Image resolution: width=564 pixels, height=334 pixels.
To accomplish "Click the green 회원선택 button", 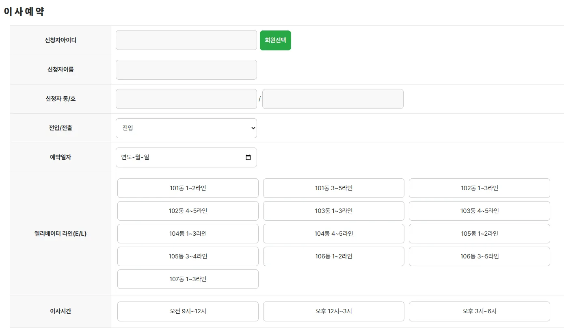I will click(x=275, y=40).
